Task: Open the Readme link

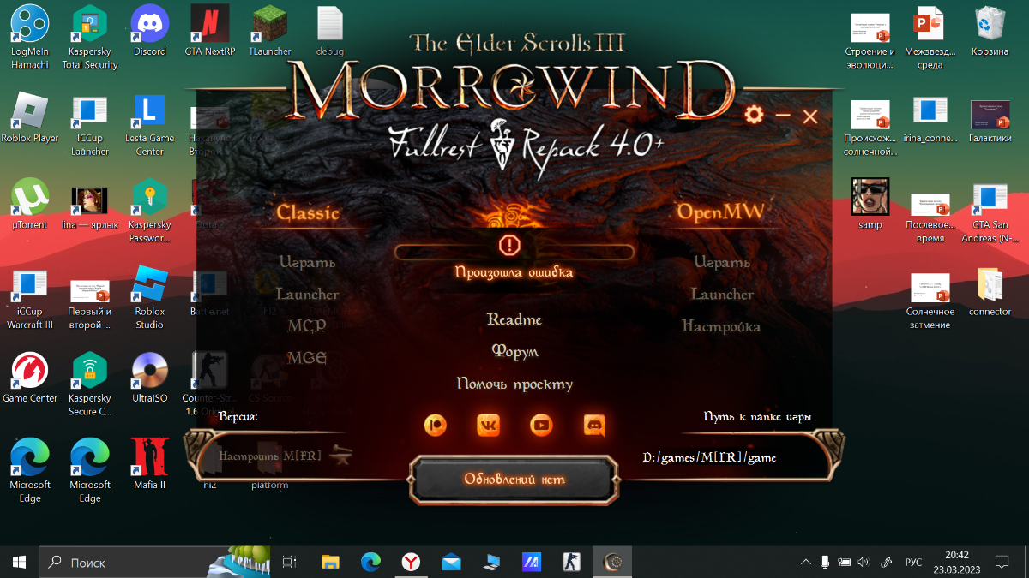Action: (514, 319)
